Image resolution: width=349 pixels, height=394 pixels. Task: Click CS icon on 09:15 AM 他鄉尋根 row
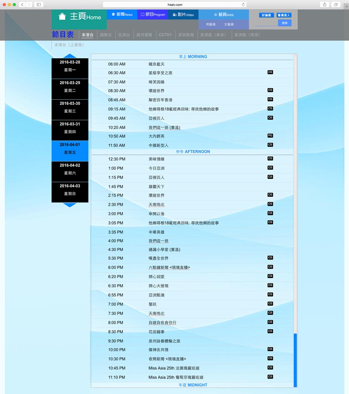click(270, 109)
